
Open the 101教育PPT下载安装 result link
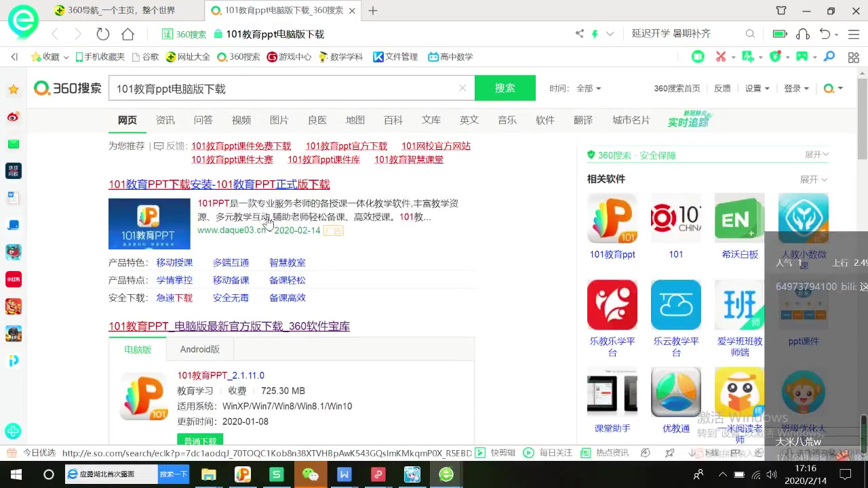[x=219, y=184]
